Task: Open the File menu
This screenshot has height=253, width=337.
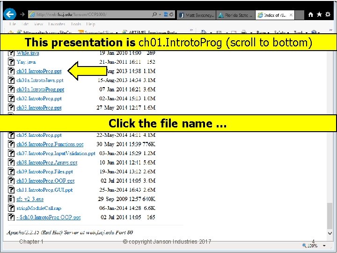Action: [13, 24]
